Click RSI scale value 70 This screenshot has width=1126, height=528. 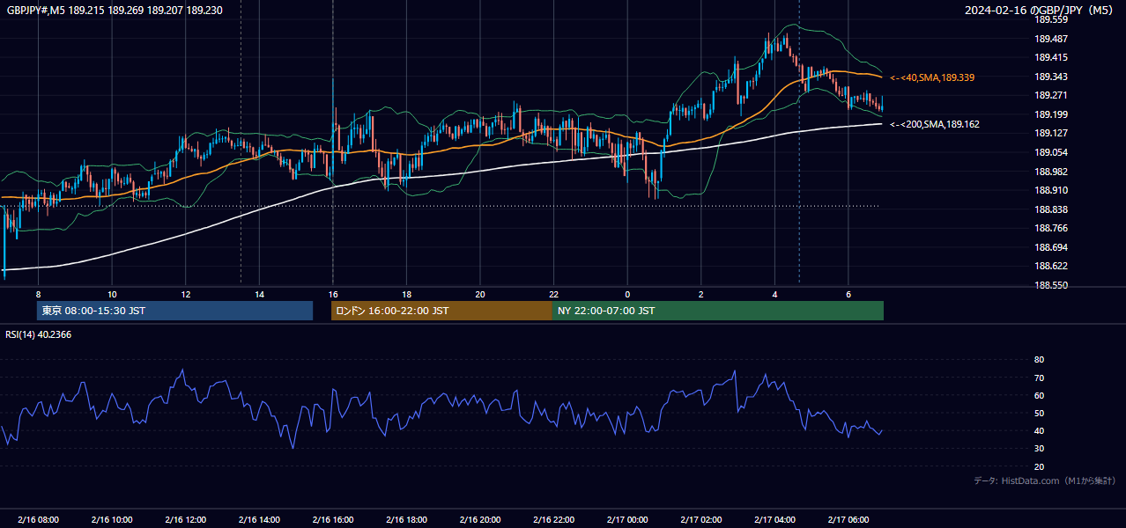click(x=1039, y=378)
